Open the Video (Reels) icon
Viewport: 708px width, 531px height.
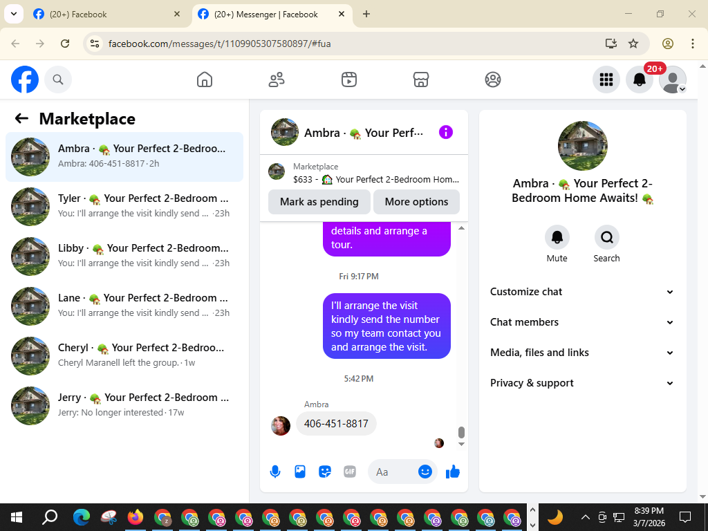348,80
